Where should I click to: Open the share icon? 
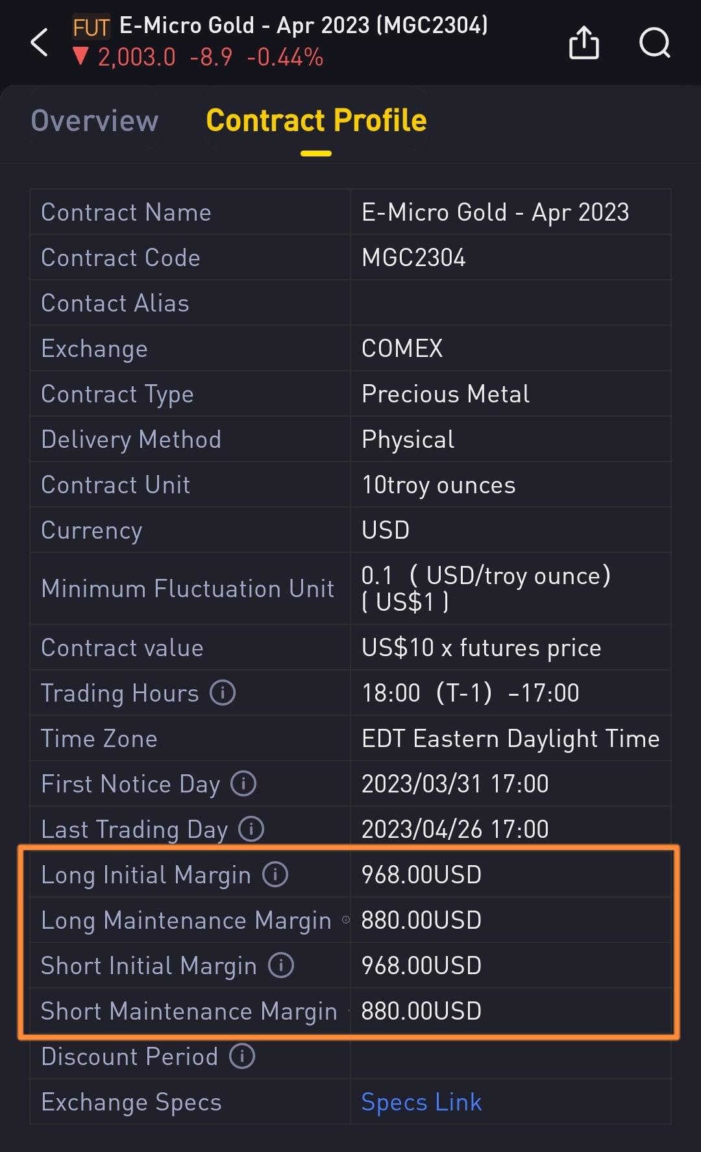[x=584, y=43]
